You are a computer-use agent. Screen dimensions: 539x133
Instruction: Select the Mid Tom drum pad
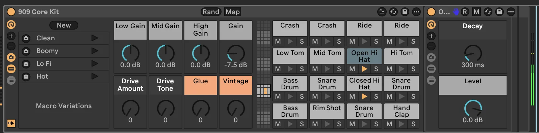pos(327,56)
